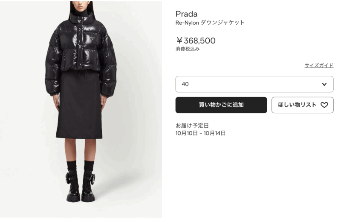Select the size value 40 text

tap(185, 84)
